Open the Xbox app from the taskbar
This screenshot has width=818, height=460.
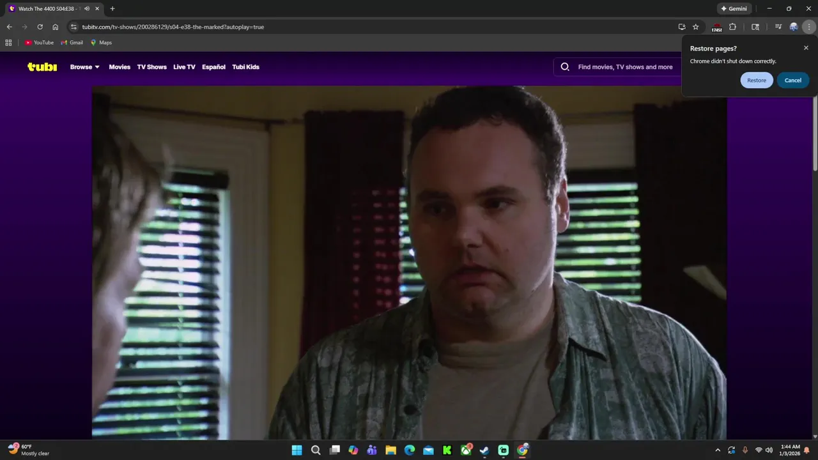coord(466,450)
